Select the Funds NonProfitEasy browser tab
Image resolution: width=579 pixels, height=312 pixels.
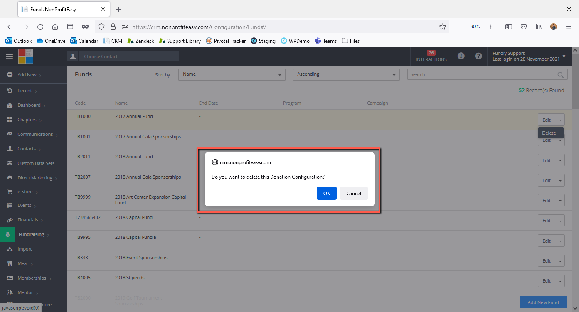pos(63,9)
